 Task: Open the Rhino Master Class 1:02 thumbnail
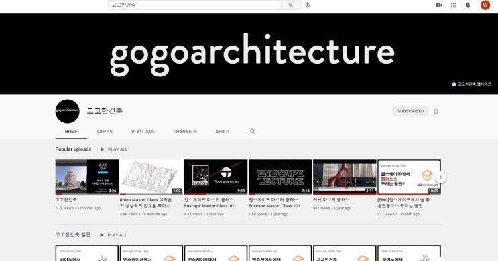click(151, 177)
